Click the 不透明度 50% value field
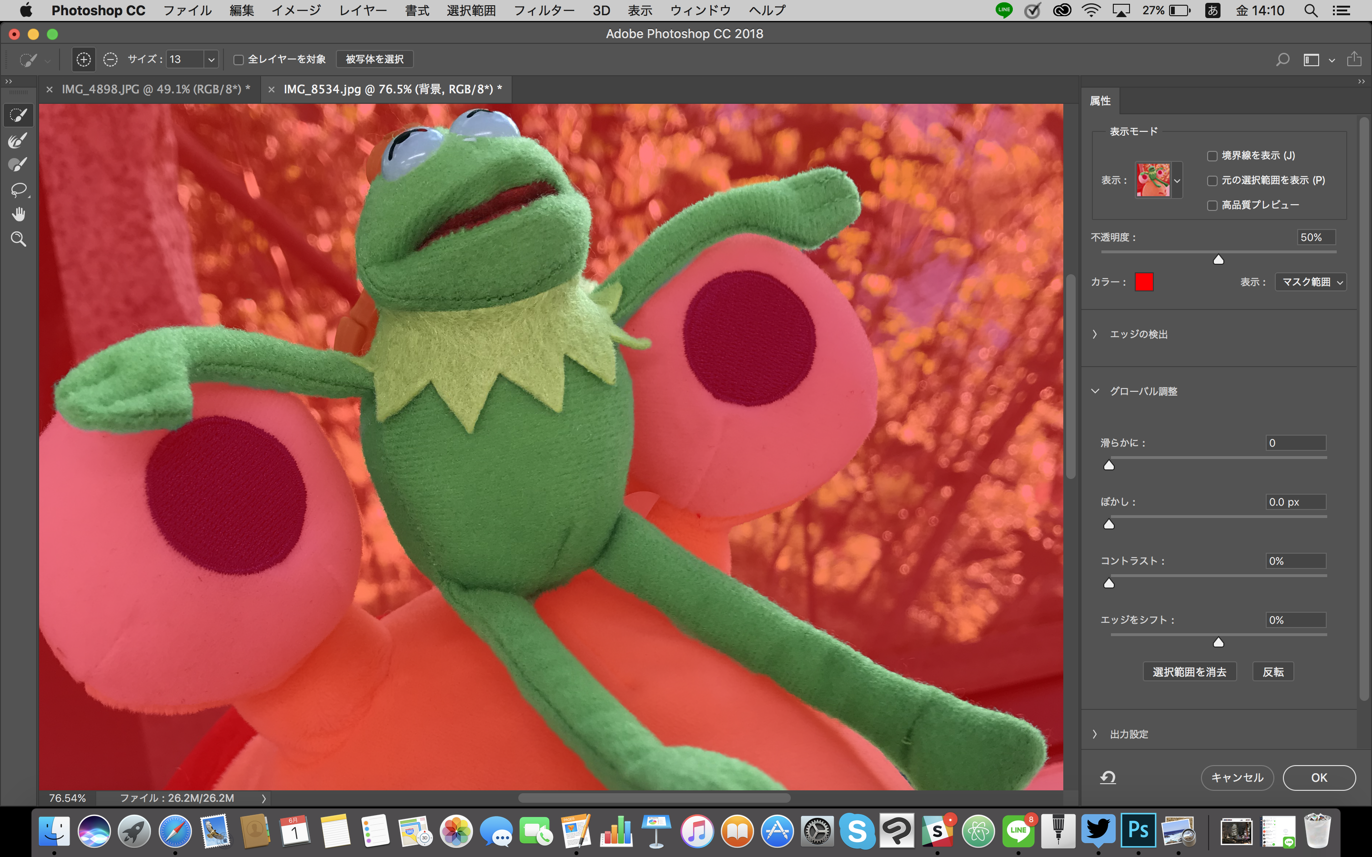 [x=1316, y=237]
